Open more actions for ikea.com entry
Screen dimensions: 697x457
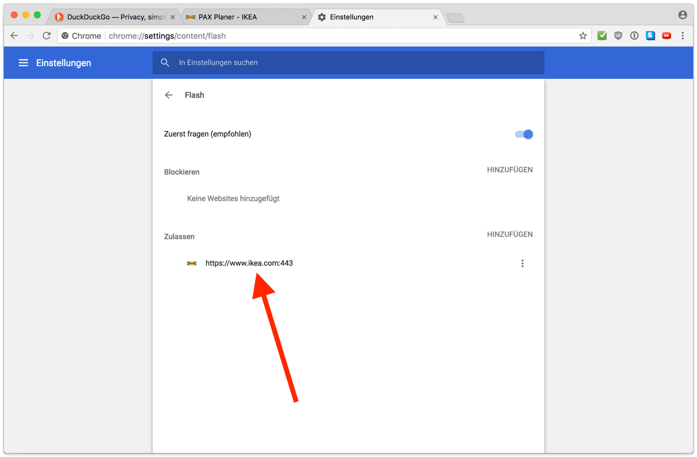pyautogui.click(x=522, y=263)
